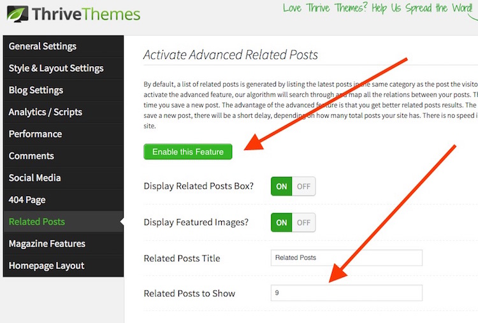Viewport: 478px width, 323px height.
Task: Select the 404 Page menu item
Action: (27, 200)
